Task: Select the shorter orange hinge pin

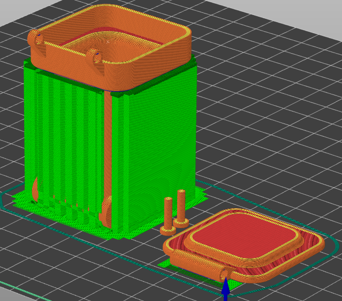Action: [x=168, y=216]
